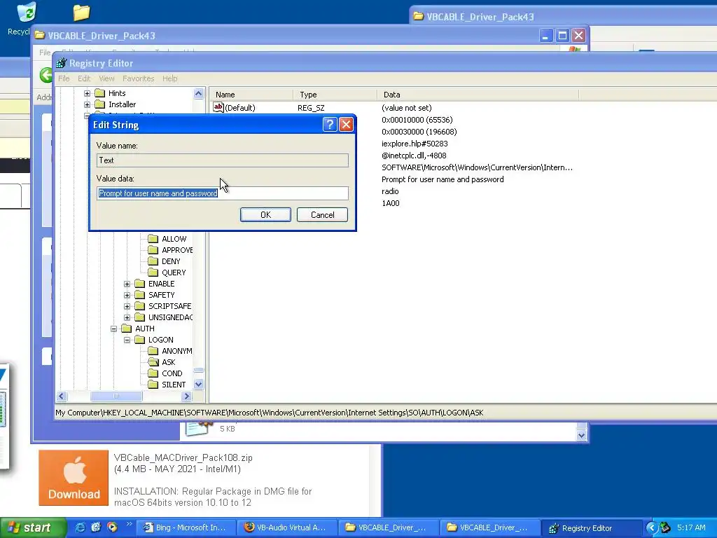The height and width of the screenshot is (538, 717).
Task: Click the tree vertical scrollbar thumb
Action: 198,370
